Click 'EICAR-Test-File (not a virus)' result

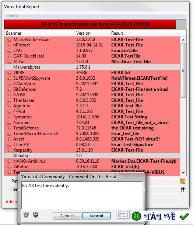point(140,89)
